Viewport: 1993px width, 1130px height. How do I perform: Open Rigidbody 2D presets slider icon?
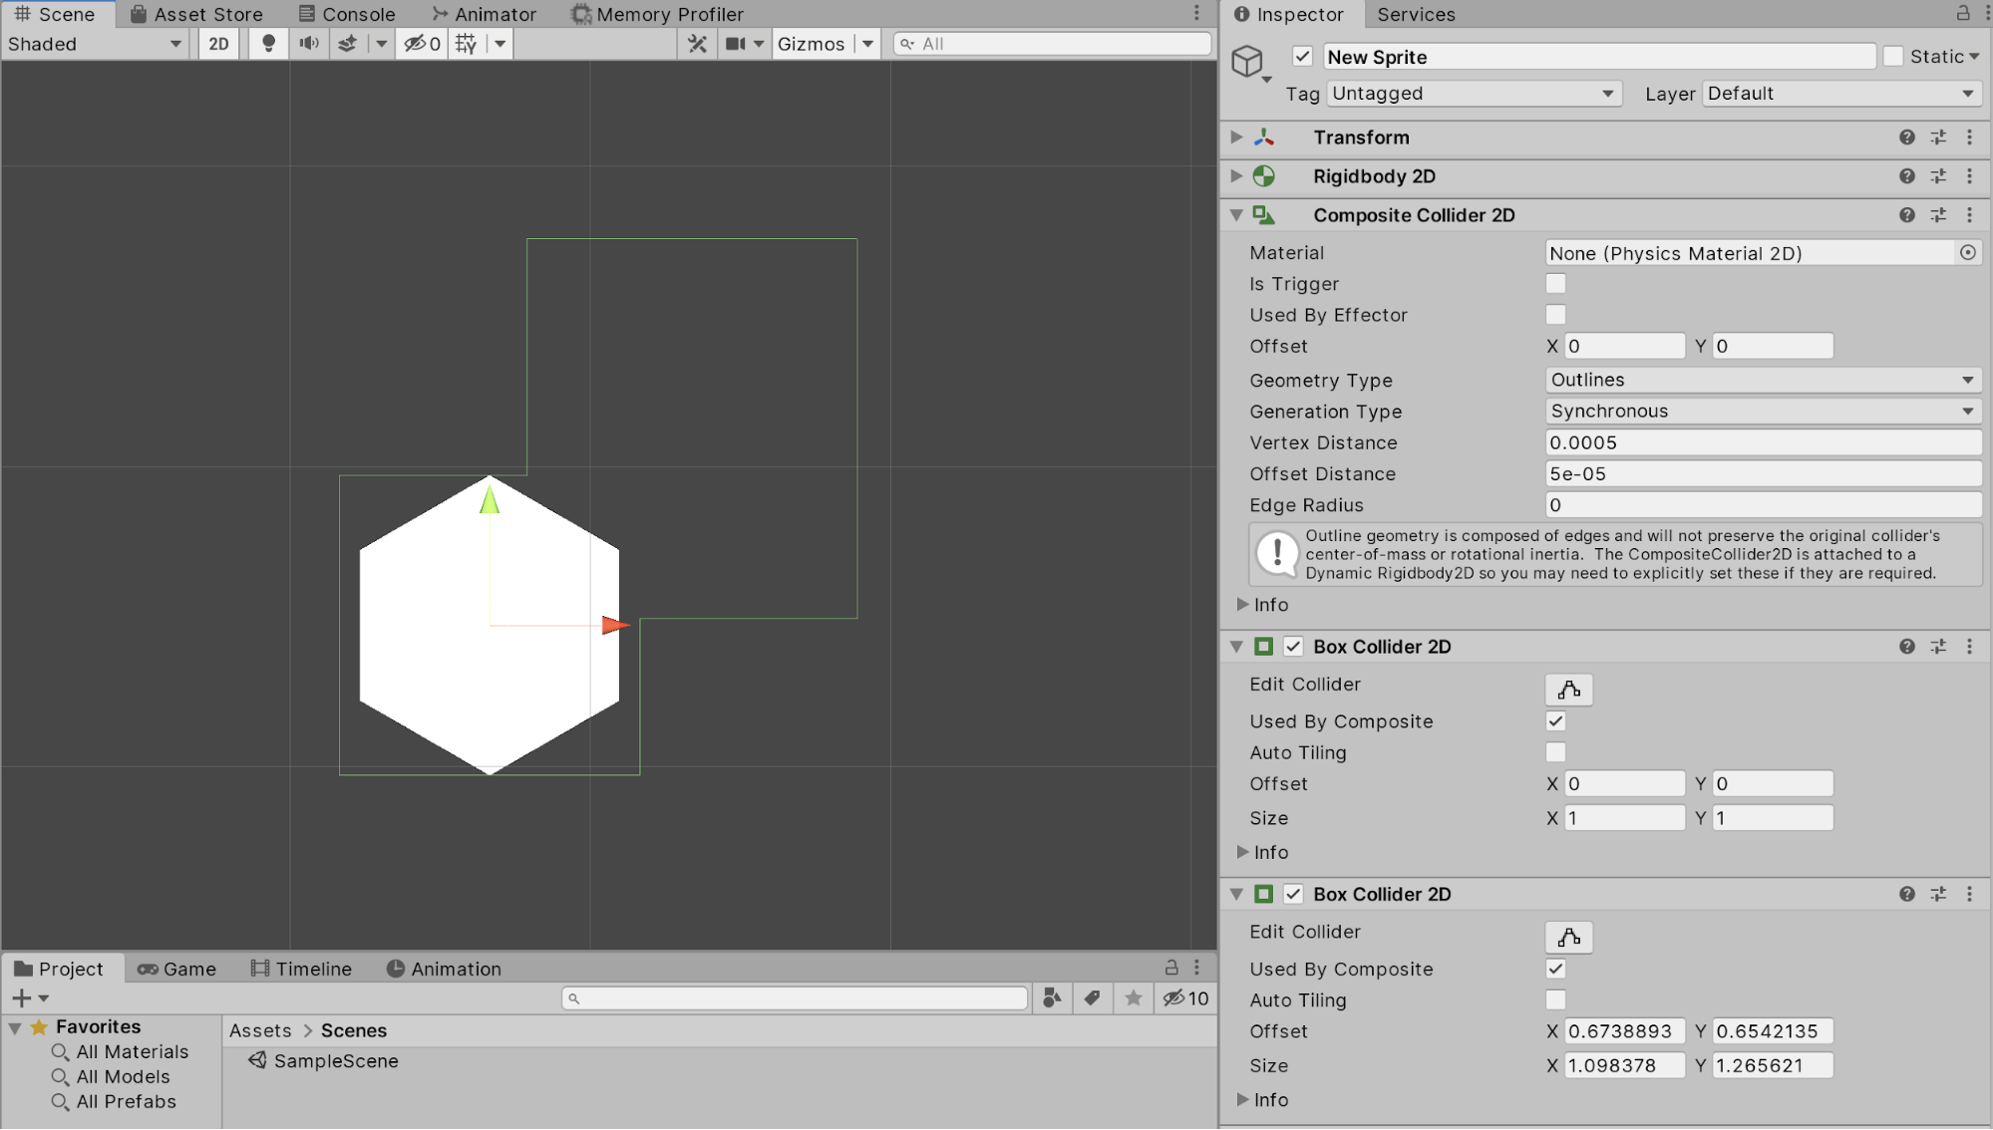(x=1938, y=176)
